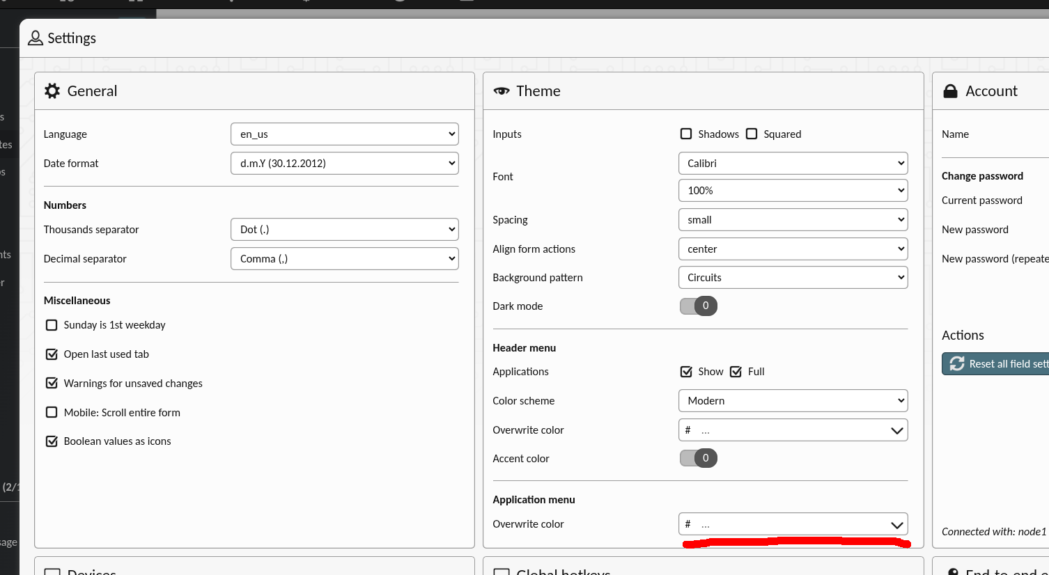1049x575 pixels.
Task: Open Application menu Overwrite color picker chevron
Action: click(896, 525)
